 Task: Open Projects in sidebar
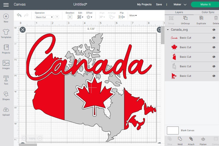[6, 49]
